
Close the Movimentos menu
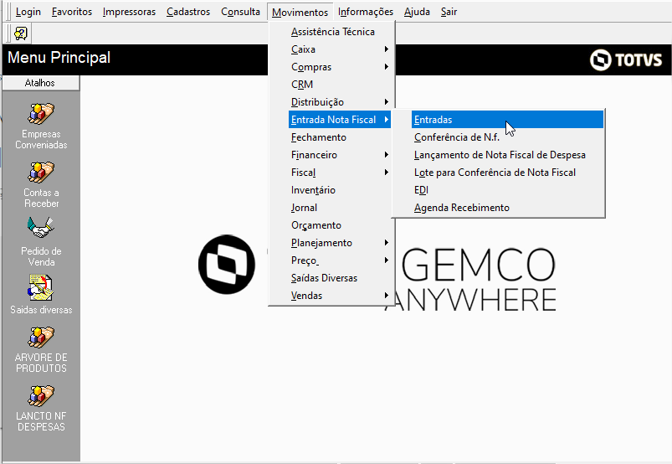300,12
